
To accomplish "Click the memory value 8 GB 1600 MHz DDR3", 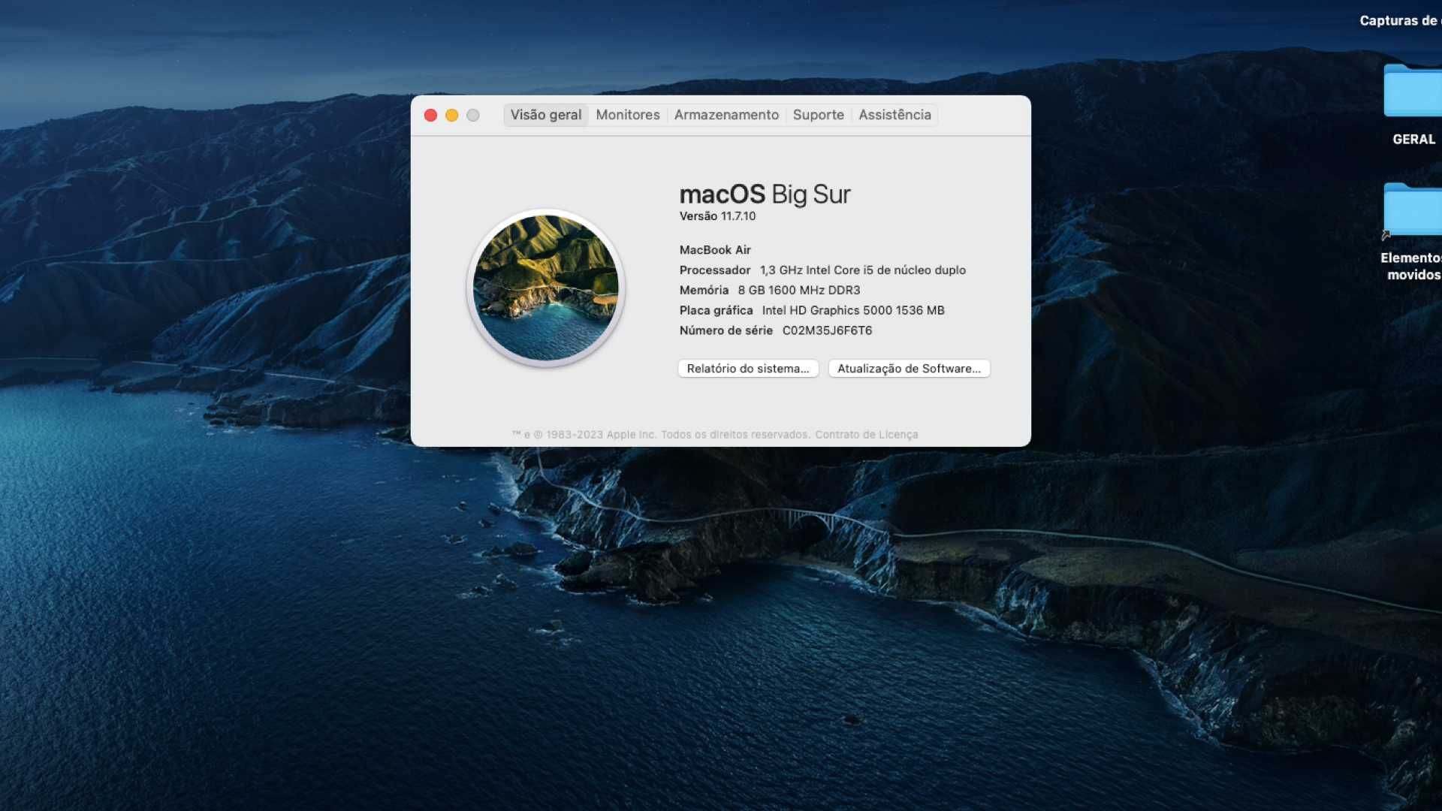I will (x=799, y=291).
